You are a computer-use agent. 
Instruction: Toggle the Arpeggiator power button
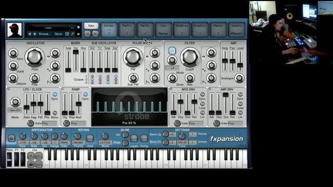pyautogui.click(x=11, y=138)
